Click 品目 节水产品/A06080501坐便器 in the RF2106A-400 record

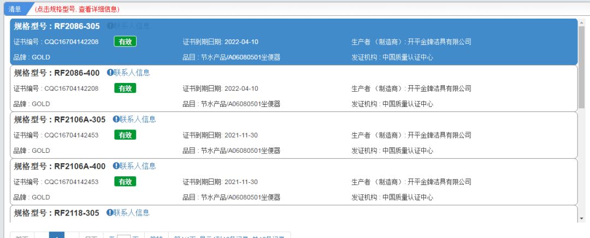pyautogui.click(x=232, y=198)
